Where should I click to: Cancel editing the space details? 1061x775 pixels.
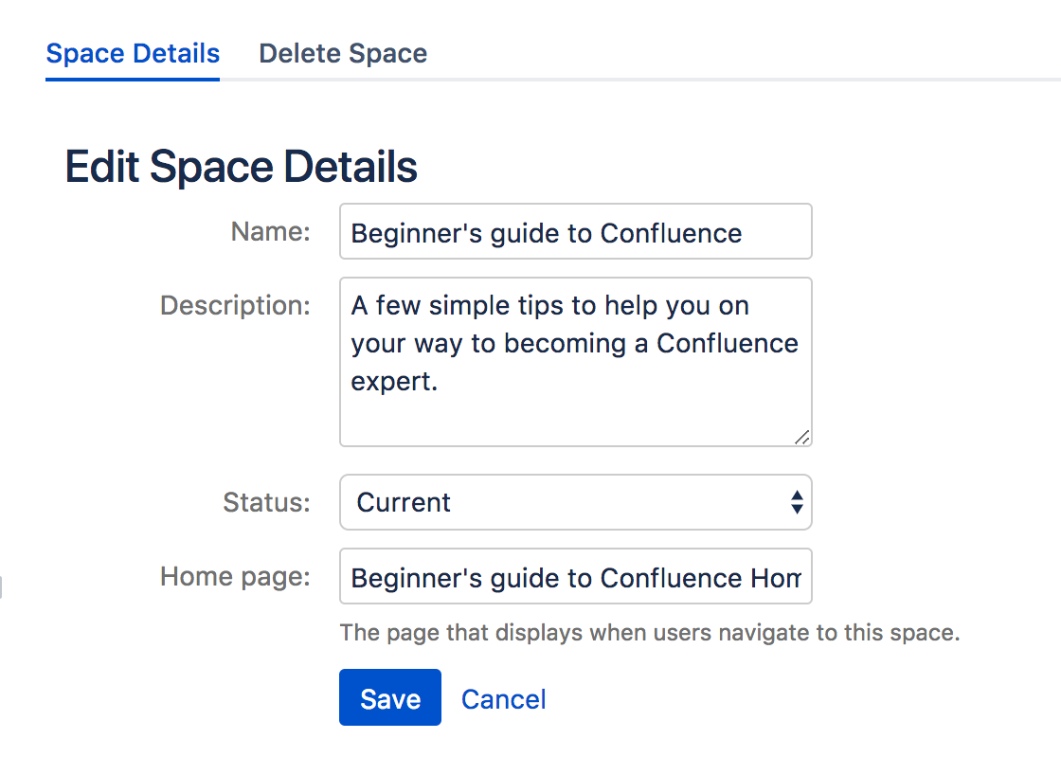pos(503,699)
